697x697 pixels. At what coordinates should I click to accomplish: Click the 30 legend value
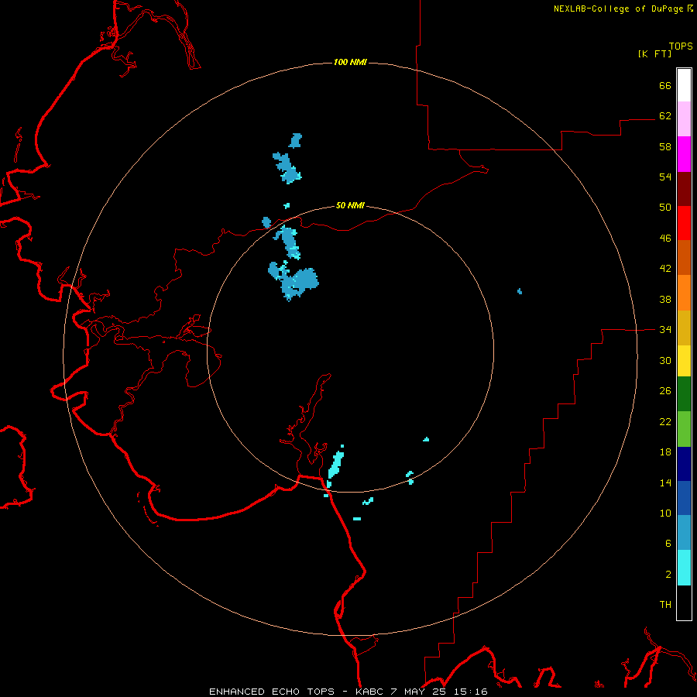(x=665, y=360)
